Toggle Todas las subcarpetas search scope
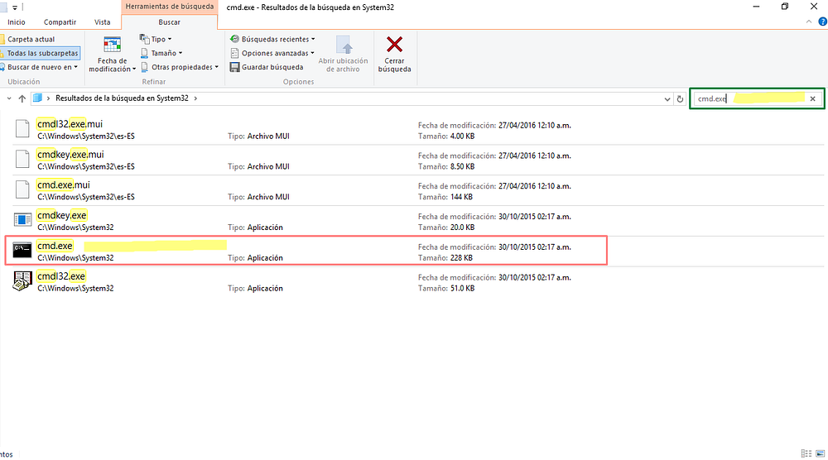This screenshot has height=460, width=828. 41,53
